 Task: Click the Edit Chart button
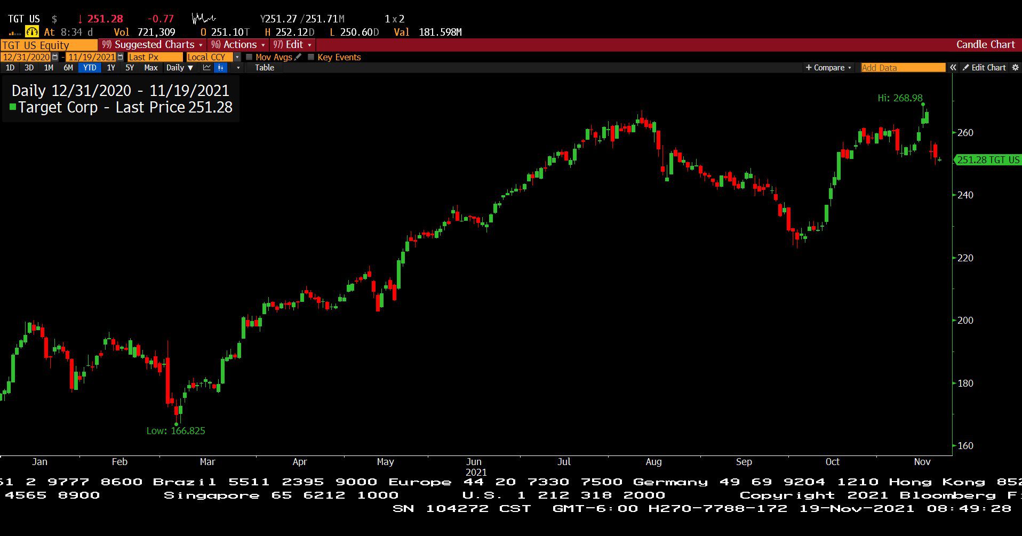coord(984,68)
